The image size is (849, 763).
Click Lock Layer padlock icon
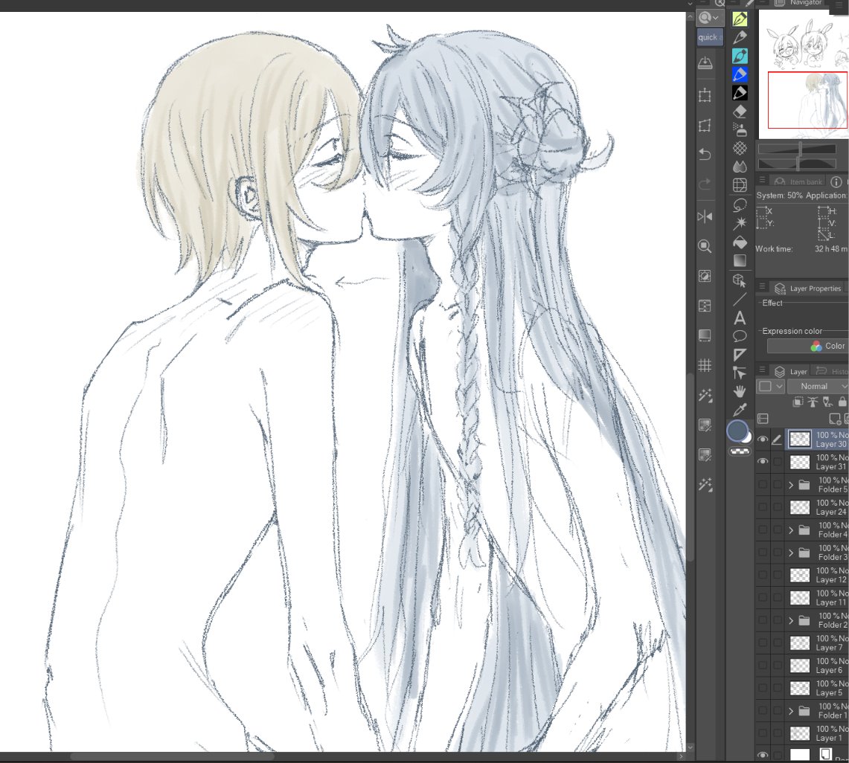[x=842, y=402]
